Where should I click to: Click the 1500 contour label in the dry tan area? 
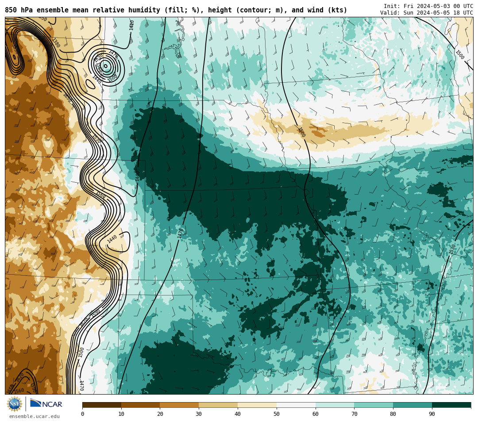[301, 133]
